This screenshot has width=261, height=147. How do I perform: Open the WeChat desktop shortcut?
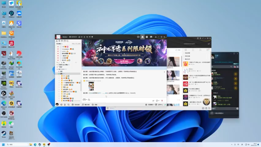[x=11, y=124]
